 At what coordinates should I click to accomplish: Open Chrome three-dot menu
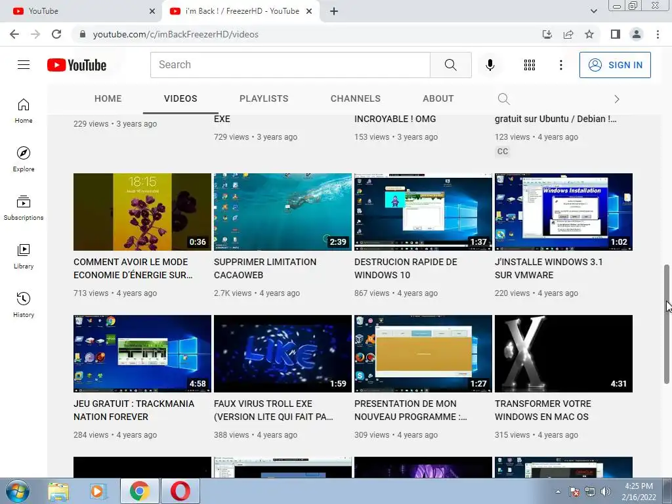(658, 34)
